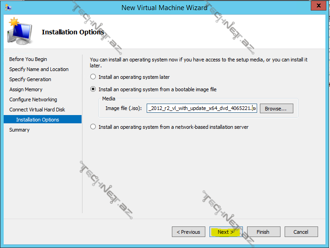Go to Before You Begin step
The height and width of the screenshot is (248, 330).
[x=28, y=59]
